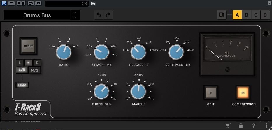Open the host preset browser diamond icon
The width and height of the screenshot is (272, 130).
tap(87, 3)
